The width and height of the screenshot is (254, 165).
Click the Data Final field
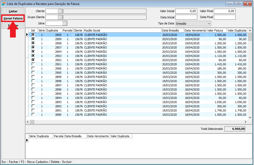click(x=225, y=17)
